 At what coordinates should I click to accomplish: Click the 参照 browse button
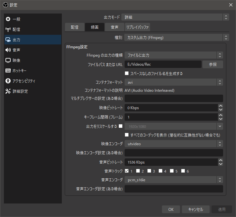pyautogui.click(x=213, y=65)
